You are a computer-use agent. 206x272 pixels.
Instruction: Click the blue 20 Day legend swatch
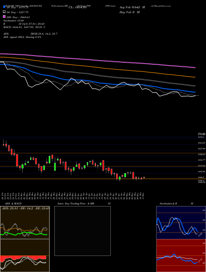pyautogui.click(x=4, y=7)
